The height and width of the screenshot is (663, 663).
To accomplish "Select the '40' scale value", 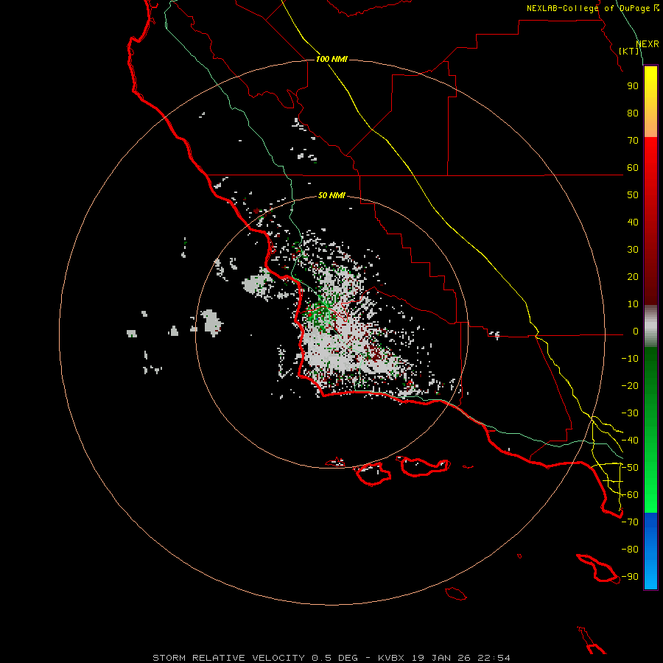I will point(633,222).
